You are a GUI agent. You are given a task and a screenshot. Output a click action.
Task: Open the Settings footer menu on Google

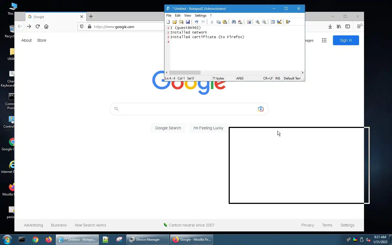click(x=347, y=225)
